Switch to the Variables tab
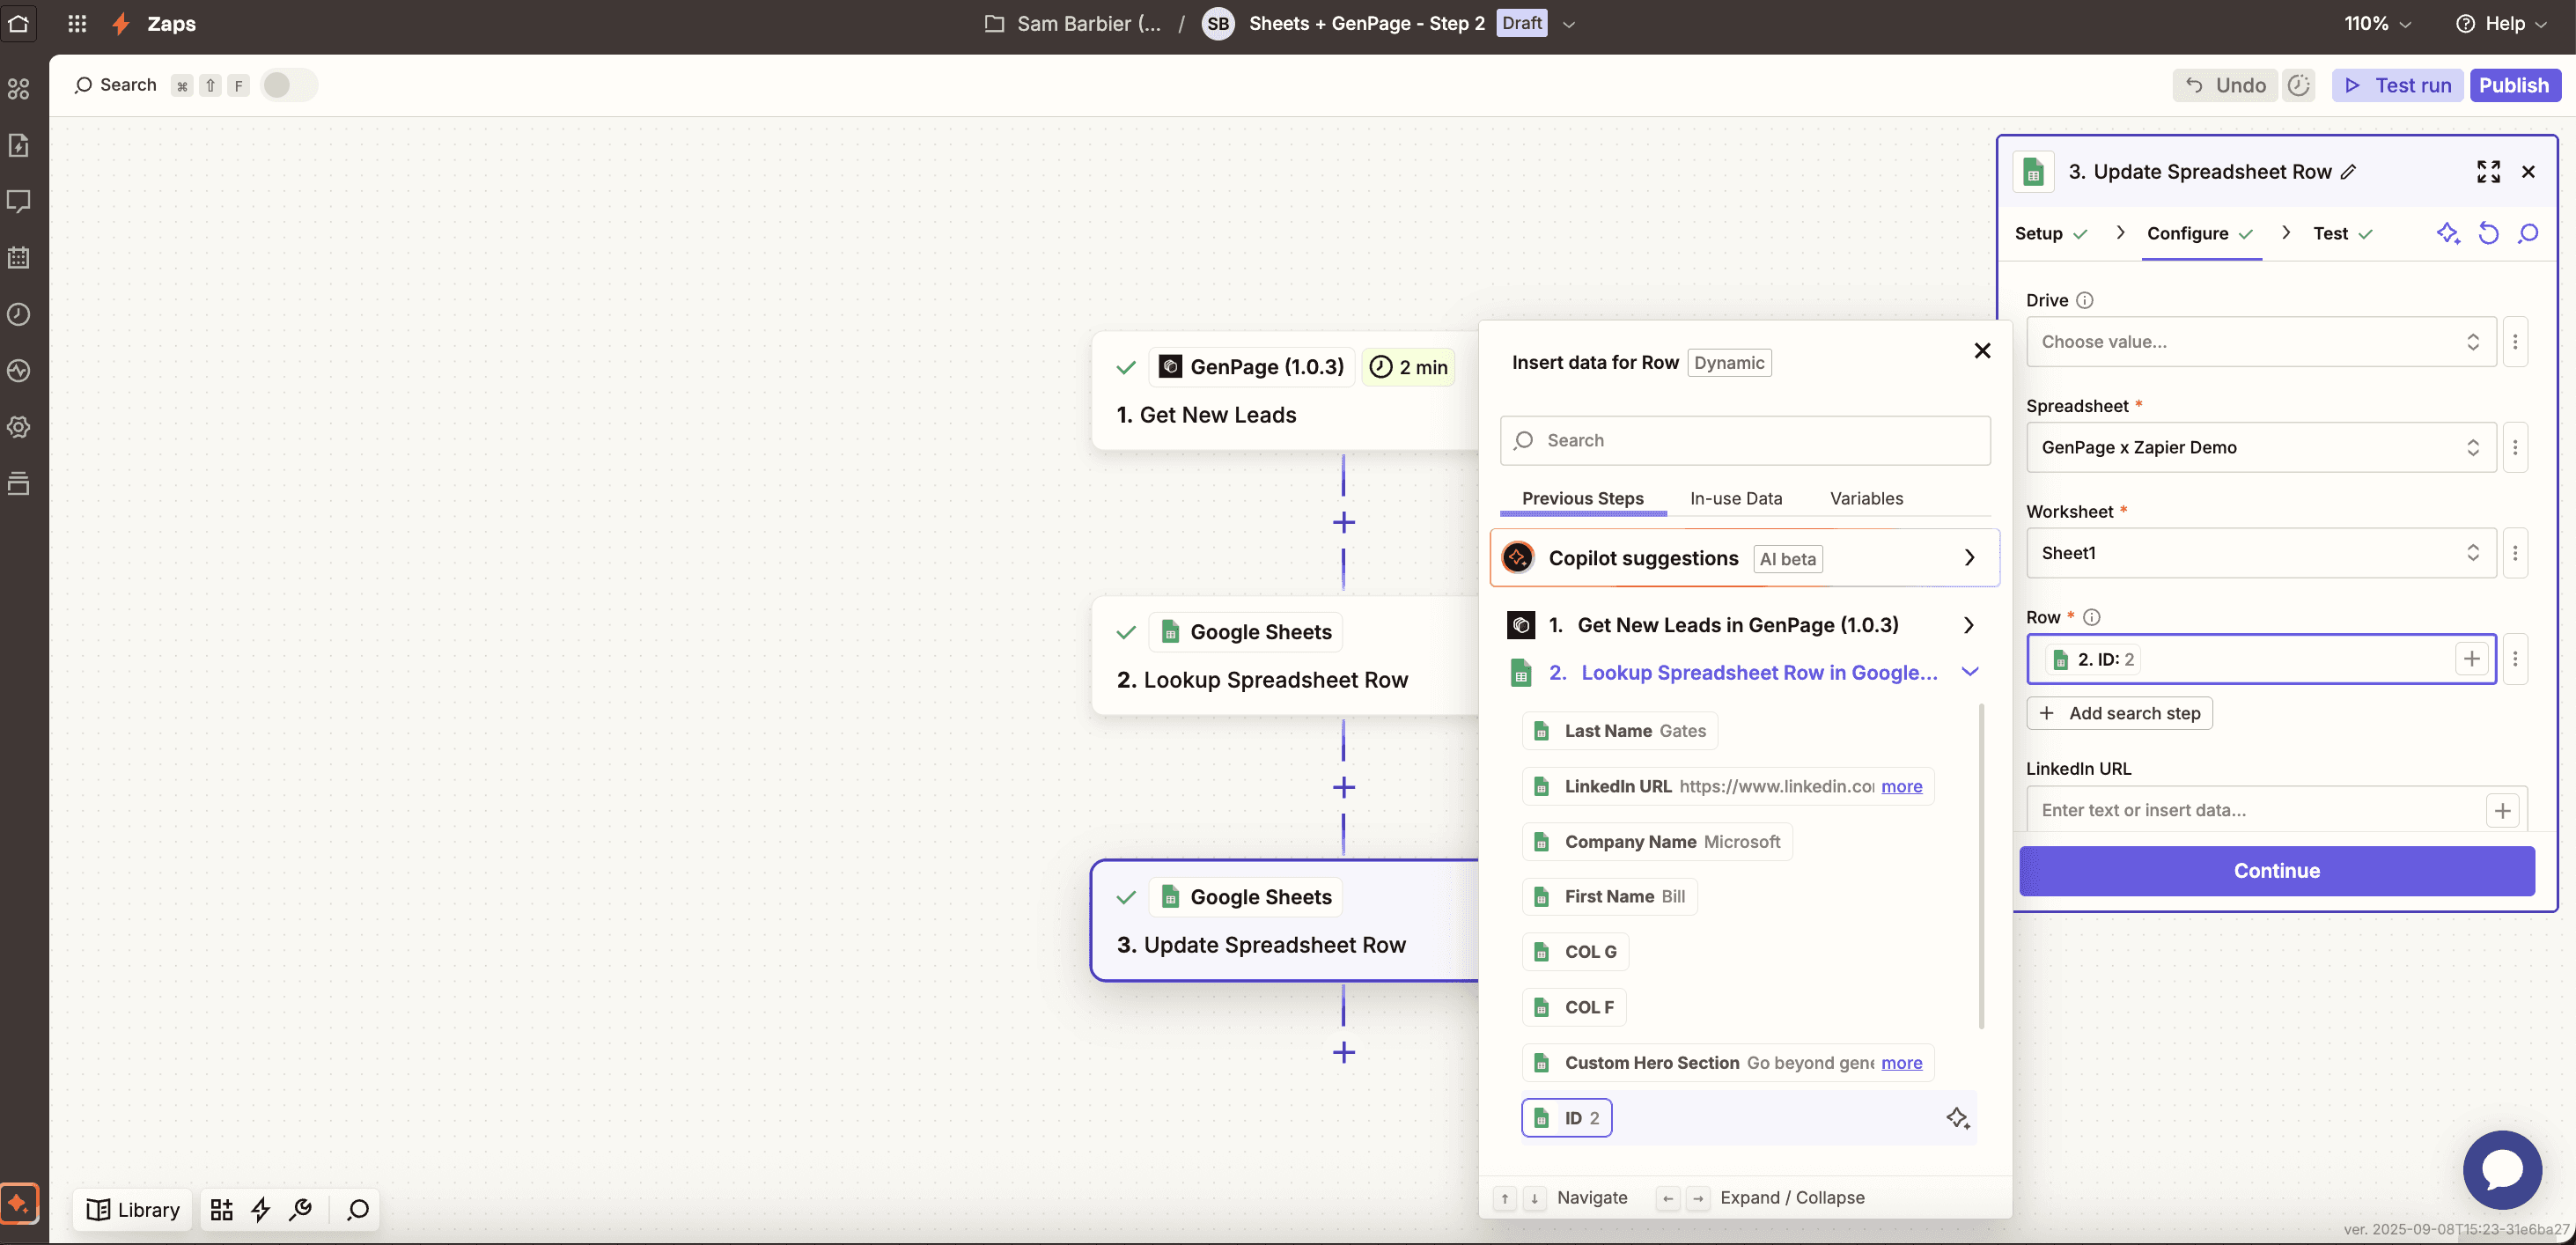2576x1245 pixels. 1866,498
